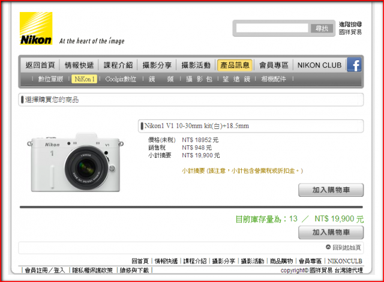Open 情報快遞 menu item
Screen dimensions: 384x282
79,65
